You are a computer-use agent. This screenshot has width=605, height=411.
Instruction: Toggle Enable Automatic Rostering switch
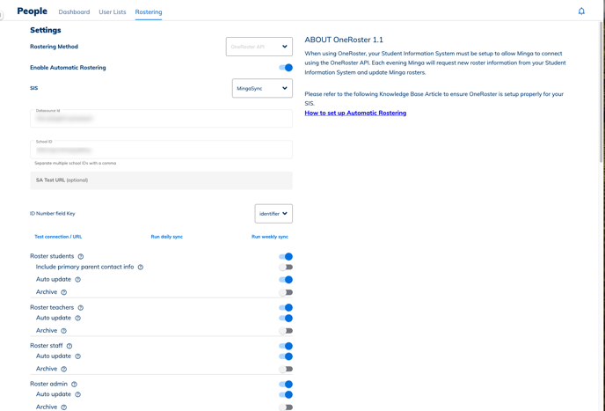pyautogui.click(x=286, y=68)
